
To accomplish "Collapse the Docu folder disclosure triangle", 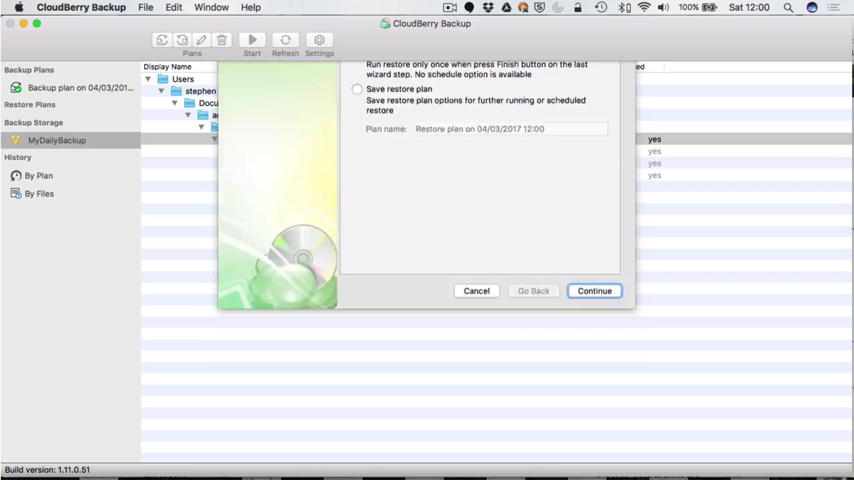I will (175, 103).
